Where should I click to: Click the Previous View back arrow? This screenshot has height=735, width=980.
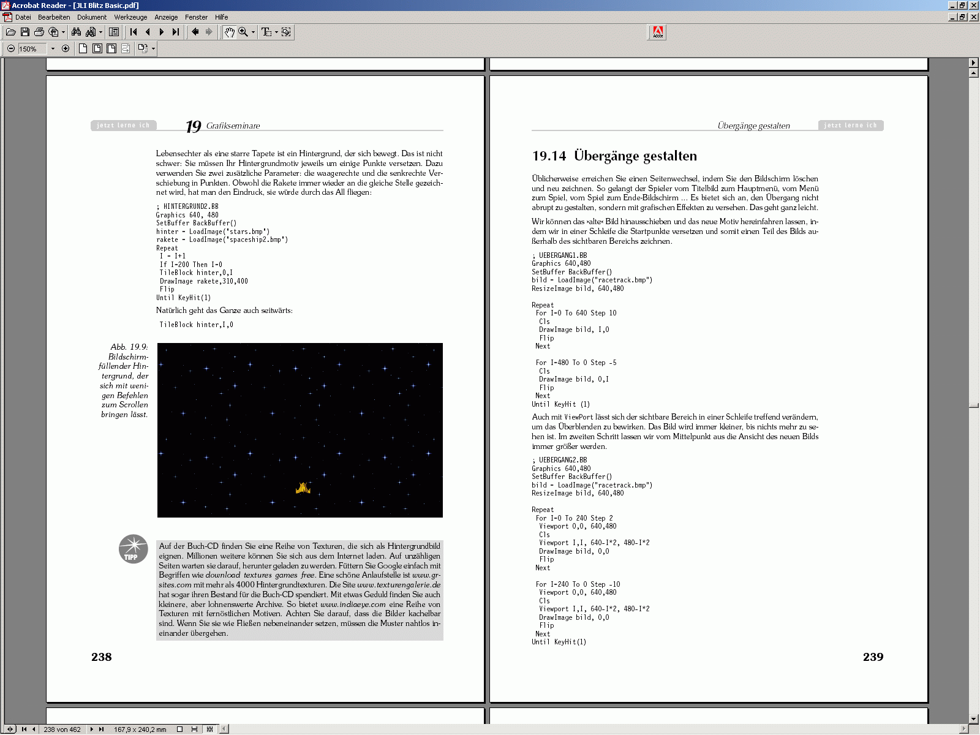pos(195,32)
